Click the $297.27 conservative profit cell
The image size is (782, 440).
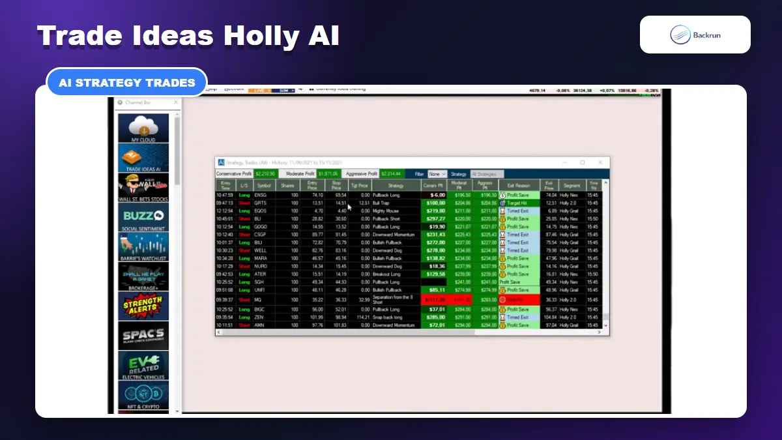pos(433,218)
